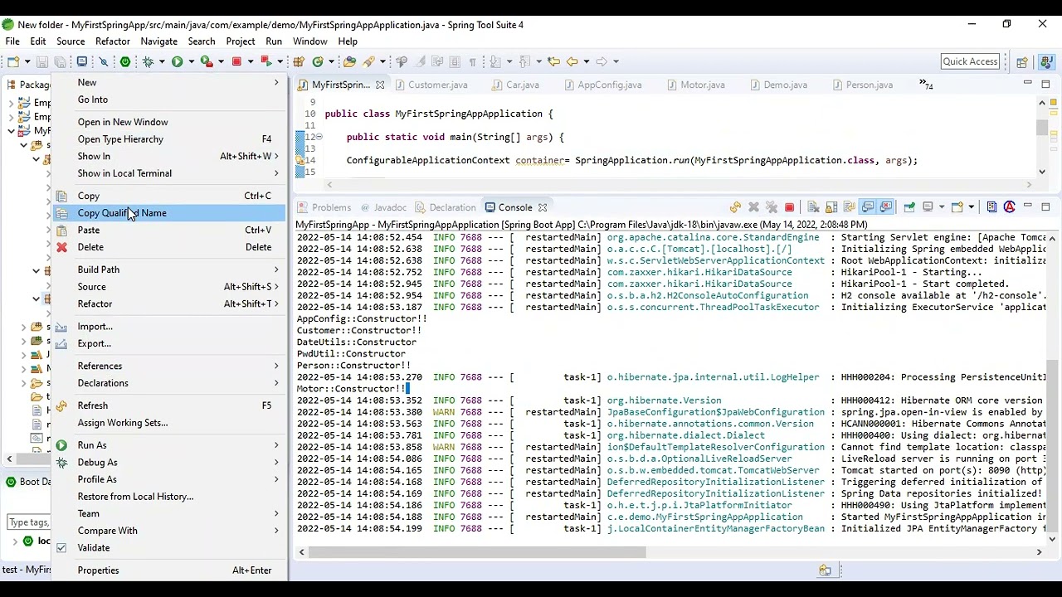The image size is (1062, 597).
Task: Click the Spring perspective icon top right
Action: pyautogui.click(x=1046, y=61)
